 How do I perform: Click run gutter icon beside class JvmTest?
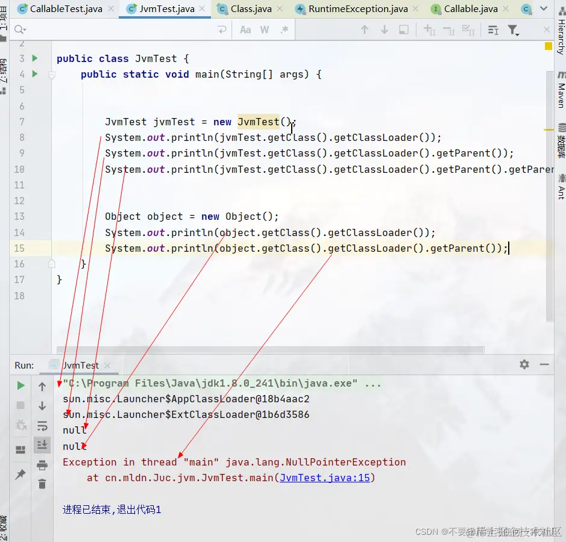34,58
